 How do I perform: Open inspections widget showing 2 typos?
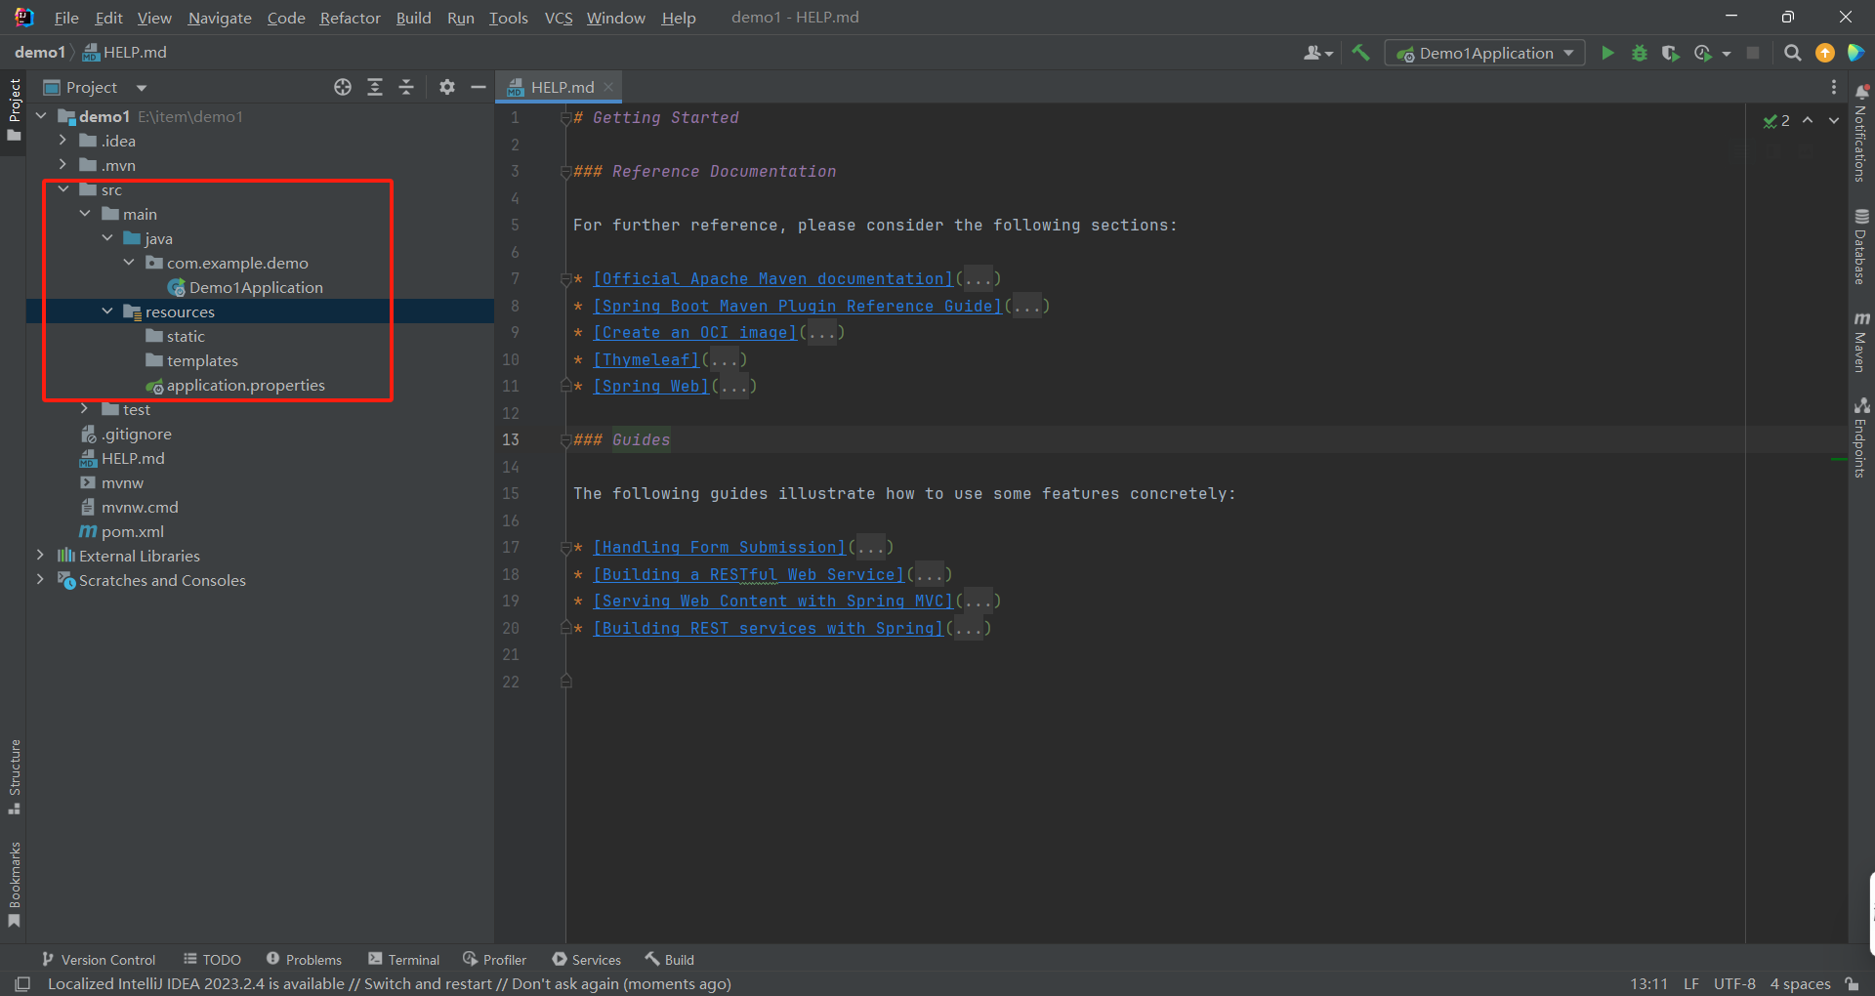[x=1776, y=120]
